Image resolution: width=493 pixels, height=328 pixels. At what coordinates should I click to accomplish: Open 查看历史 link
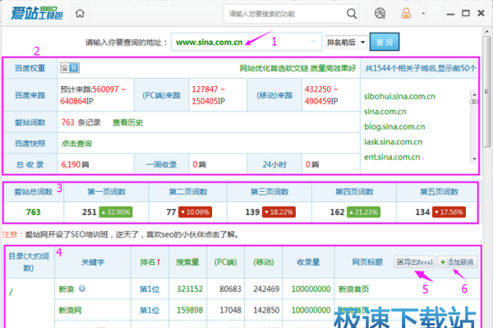pyautogui.click(x=127, y=122)
